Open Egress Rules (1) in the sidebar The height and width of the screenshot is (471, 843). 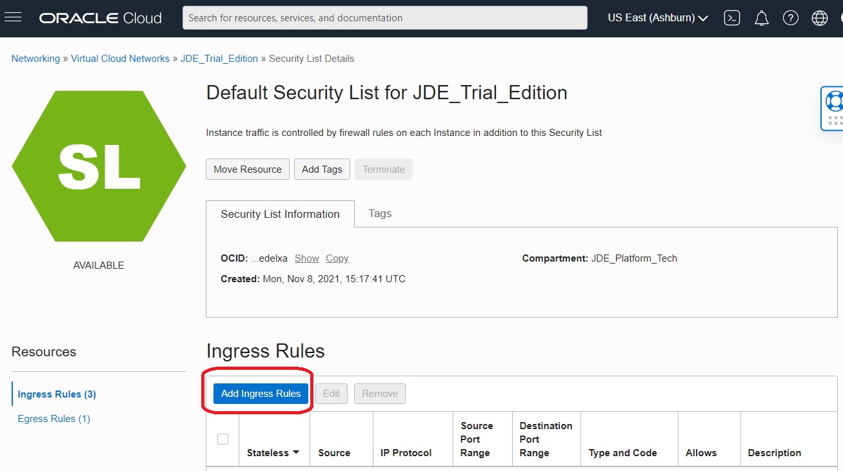(54, 418)
